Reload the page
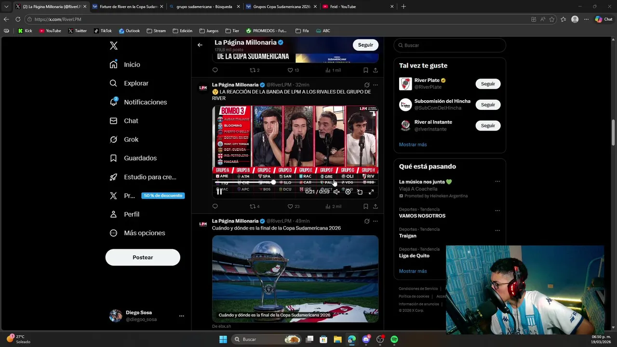The width and height of the screenshot is (617, 347). click(18, 19)
